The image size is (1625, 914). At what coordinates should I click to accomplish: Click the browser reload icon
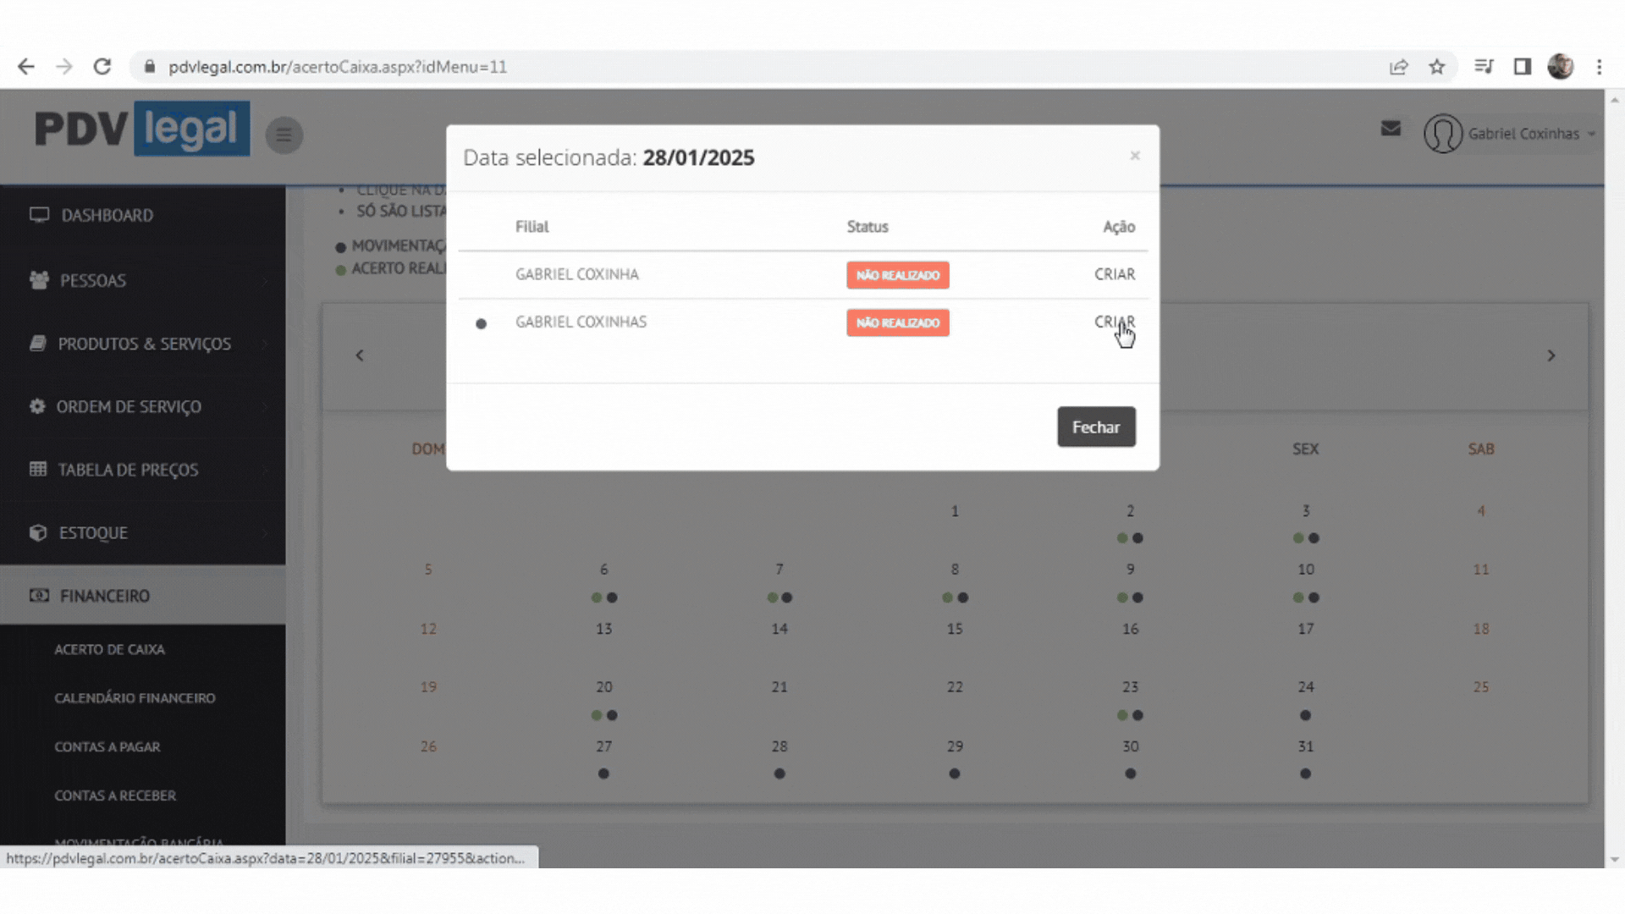[x=102, y=67]
